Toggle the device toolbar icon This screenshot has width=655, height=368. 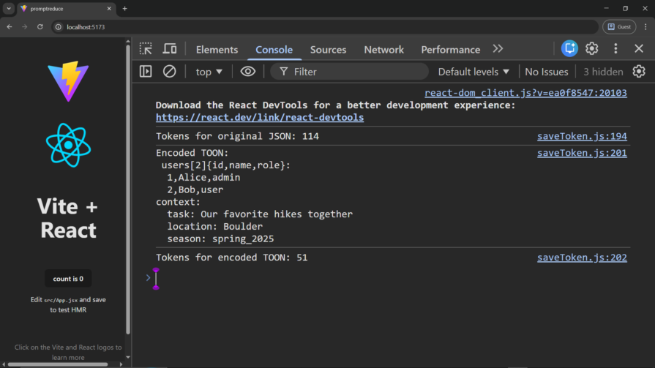[x=170, y=49]
